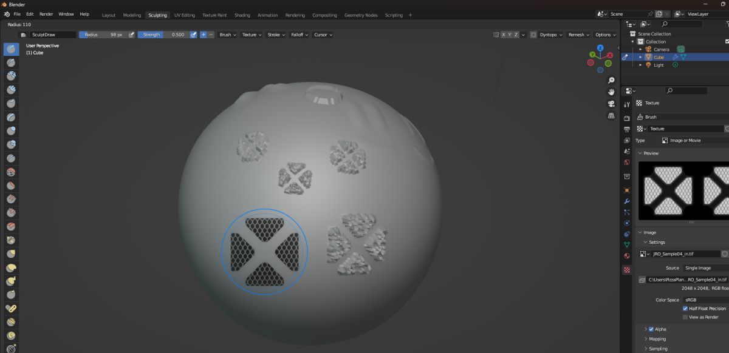Adjust the brush Strength slider
Image resolution: width=729 pixels, height=353 pixels.
pyautogui.click(x=163, y=35)
